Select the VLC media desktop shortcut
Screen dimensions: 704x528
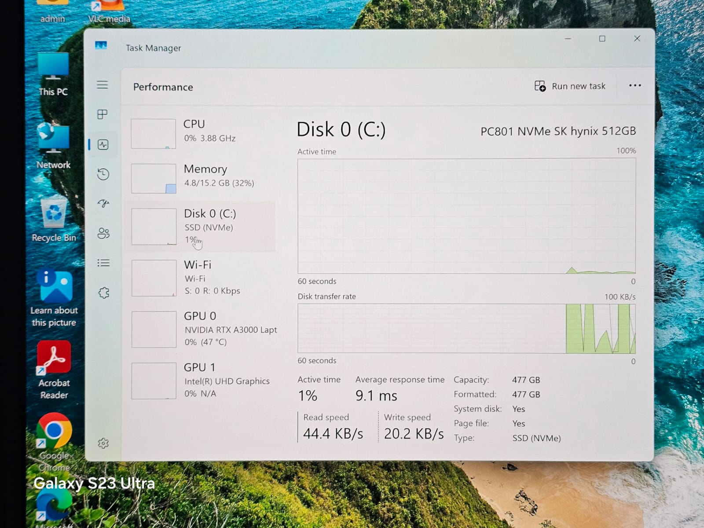click(109, 11)
